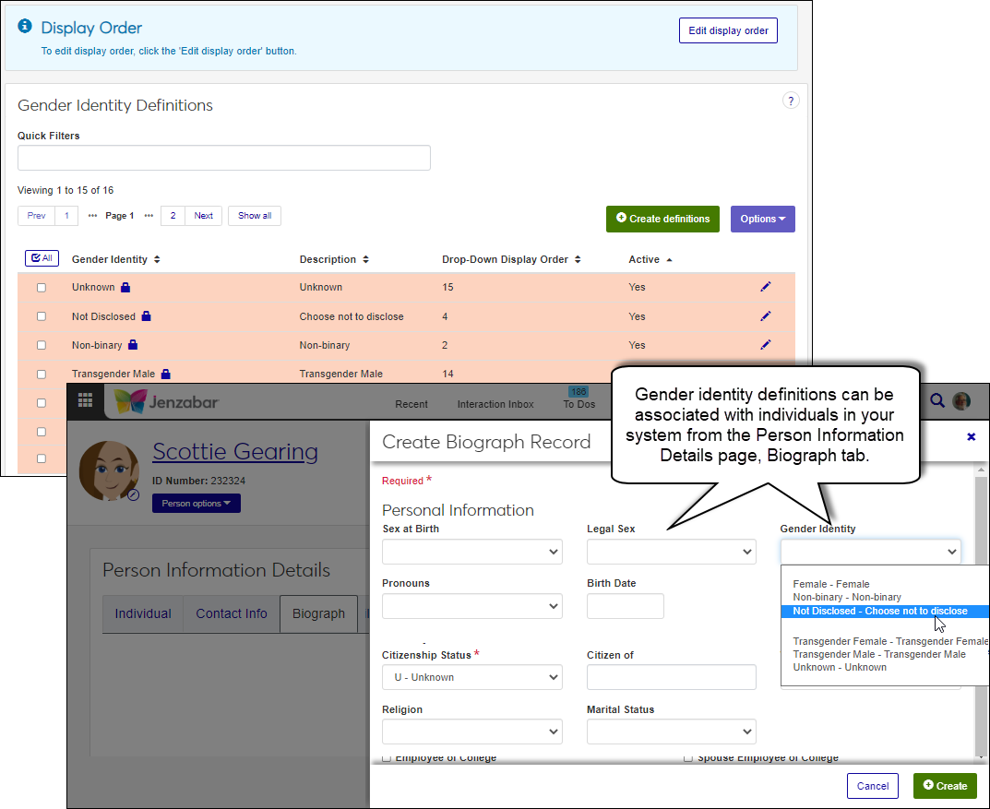Select the Non-binary row checkbox

click(x=42, y=345)
